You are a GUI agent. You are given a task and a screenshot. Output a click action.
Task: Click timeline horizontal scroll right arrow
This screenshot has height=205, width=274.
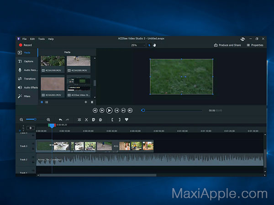265,175
